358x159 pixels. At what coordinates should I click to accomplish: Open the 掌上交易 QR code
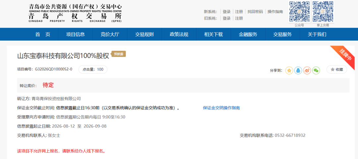[323, 11]
